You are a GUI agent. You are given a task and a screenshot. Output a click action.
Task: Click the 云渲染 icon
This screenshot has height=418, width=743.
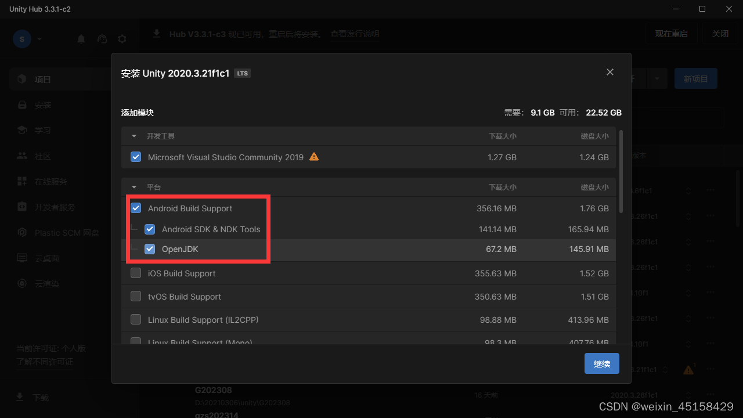(22, 284)
